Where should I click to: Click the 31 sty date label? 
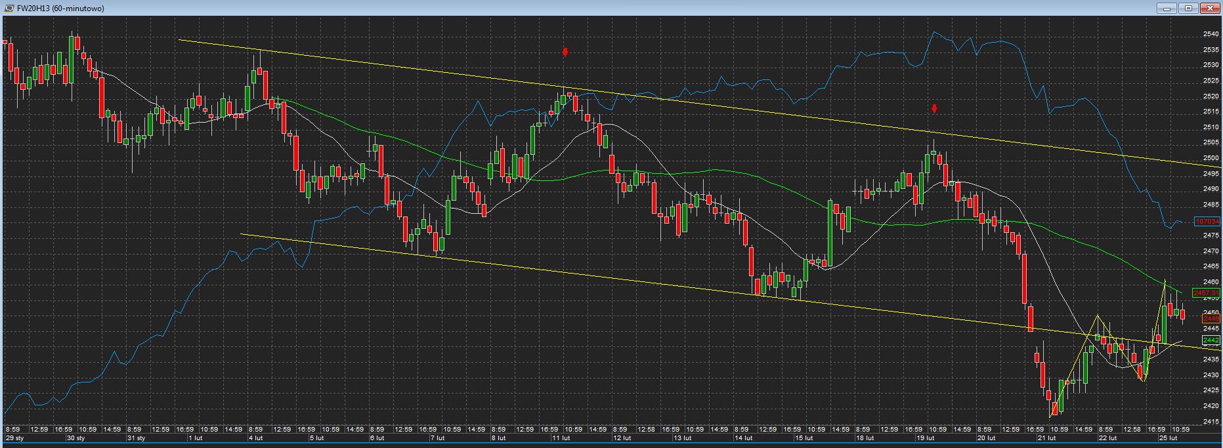pos(136,438)
